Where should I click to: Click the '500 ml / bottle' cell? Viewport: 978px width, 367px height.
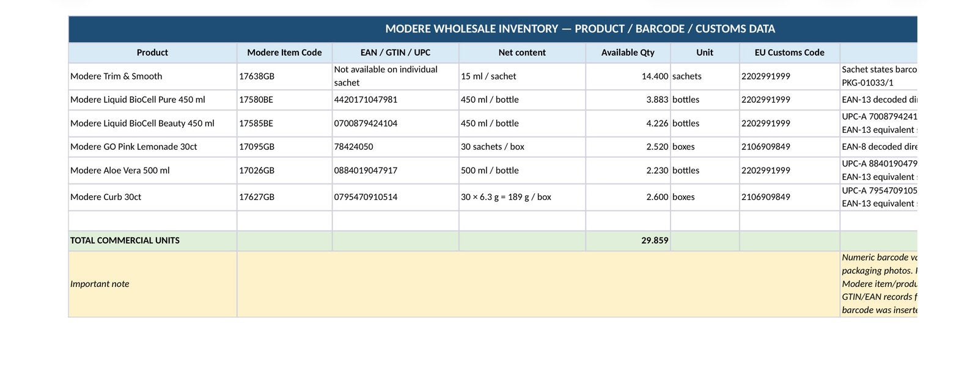(x=522, y=171)
